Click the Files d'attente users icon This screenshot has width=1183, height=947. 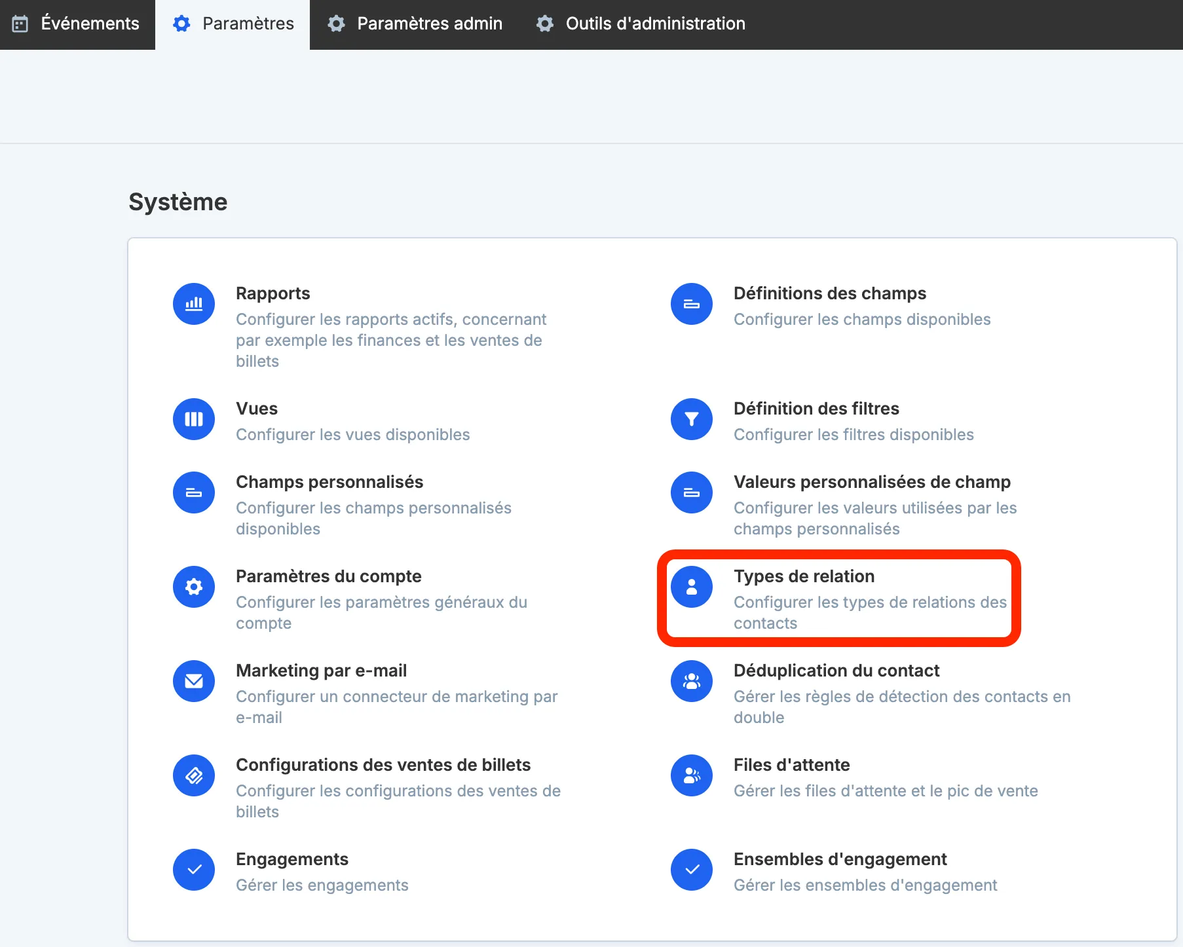click(692, 775)
